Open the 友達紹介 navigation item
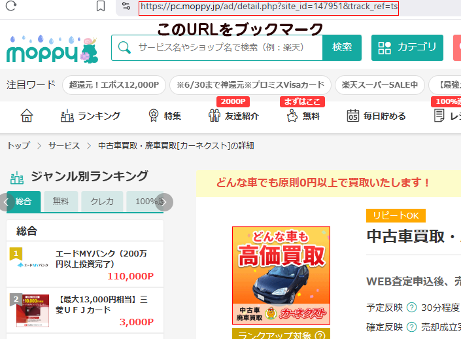Screen dimensions: 461x339 [x=233, y=116]
